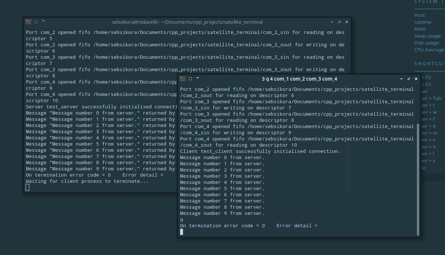
Task: Click 'Message number 3 from server.' in client window
Action: (x=222, y=176)
